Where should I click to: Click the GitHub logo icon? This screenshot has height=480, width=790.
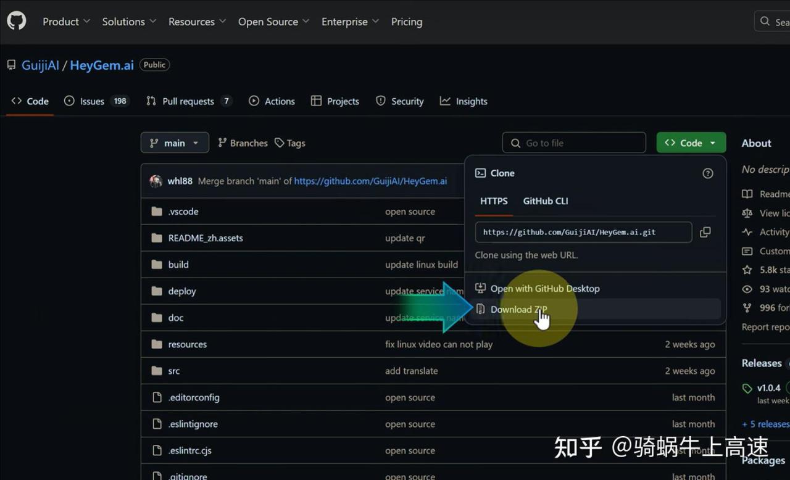(17, 21)
